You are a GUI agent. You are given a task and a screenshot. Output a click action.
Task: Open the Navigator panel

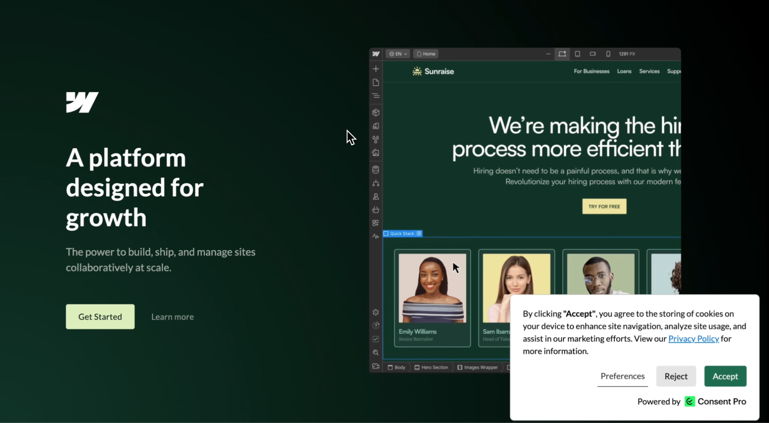click(x=376, y=96)
